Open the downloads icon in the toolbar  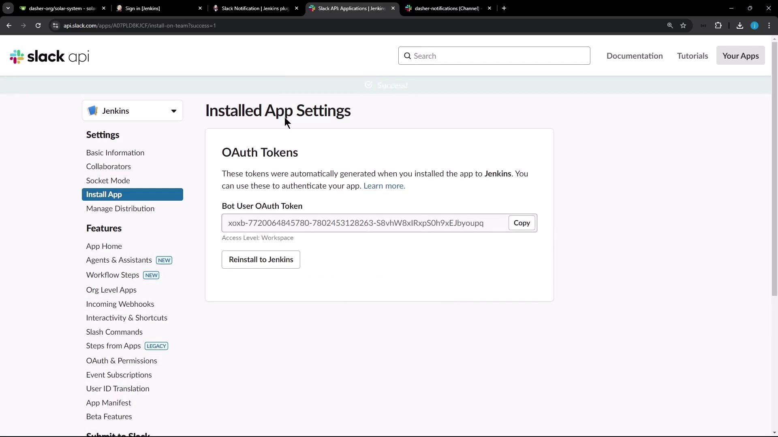coord(740,25)
